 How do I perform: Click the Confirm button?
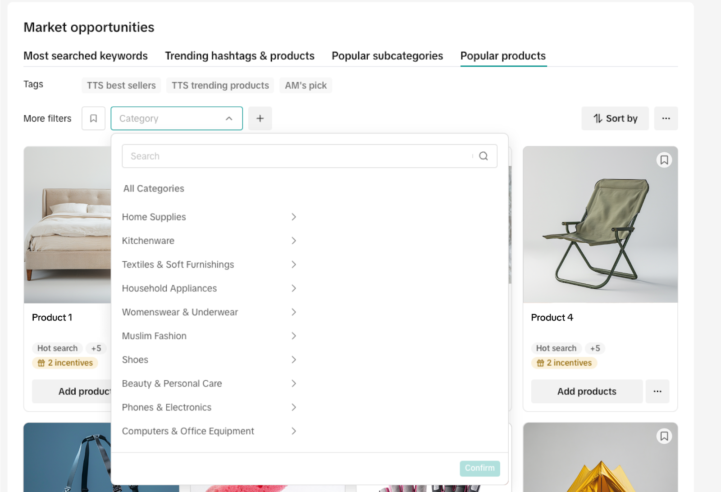pyautogui.click(x=479, y=468)
